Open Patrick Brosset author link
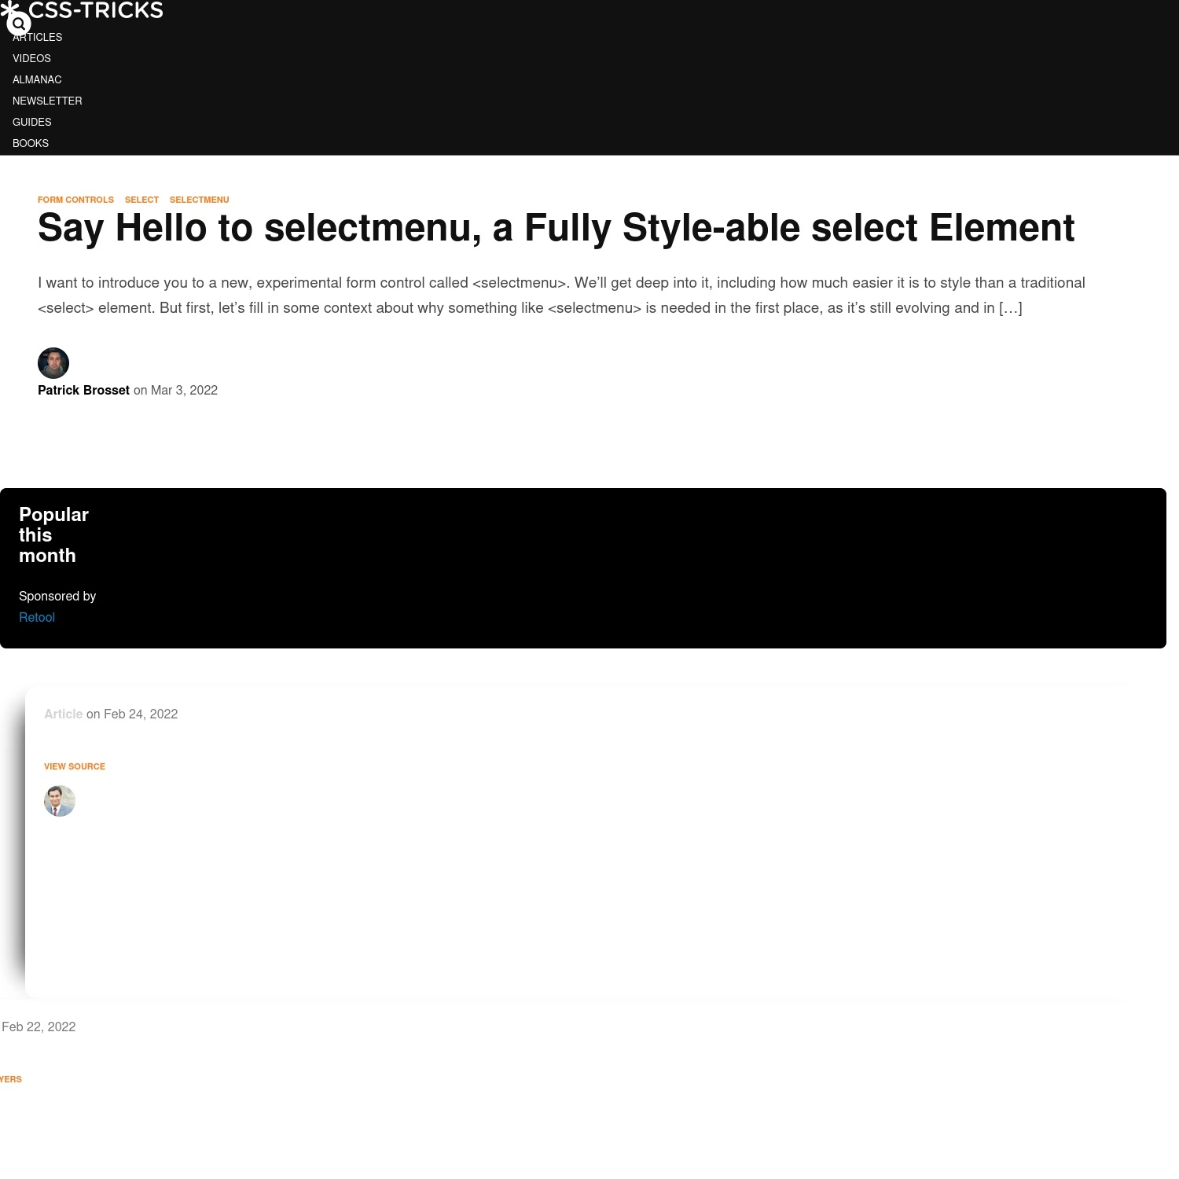Viewport: 1179px width, 1179px height. [x=83, y=390]
